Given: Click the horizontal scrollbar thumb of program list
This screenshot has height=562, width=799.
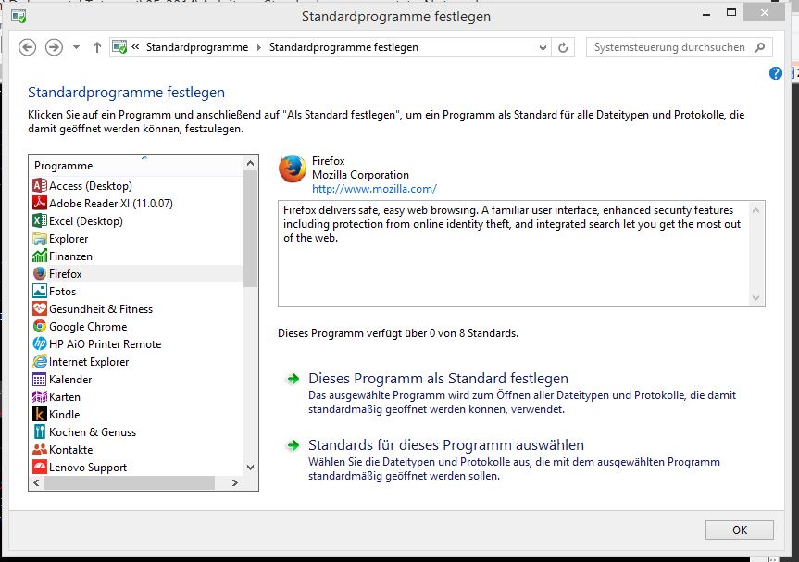Looking at the screenshot, I should [130, 482].
